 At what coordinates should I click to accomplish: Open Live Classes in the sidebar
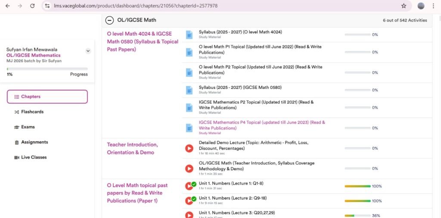[34, 157]
